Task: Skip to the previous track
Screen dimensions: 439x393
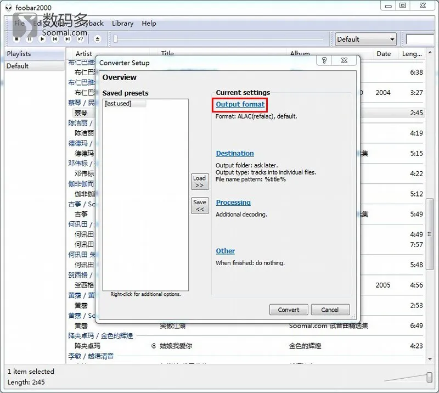Action: pos(55,39)
